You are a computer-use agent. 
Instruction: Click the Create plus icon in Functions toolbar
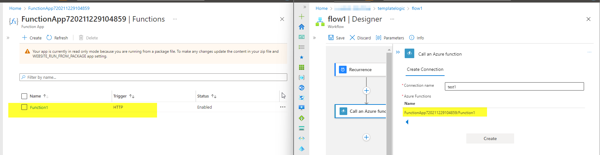tap(25, 38)
